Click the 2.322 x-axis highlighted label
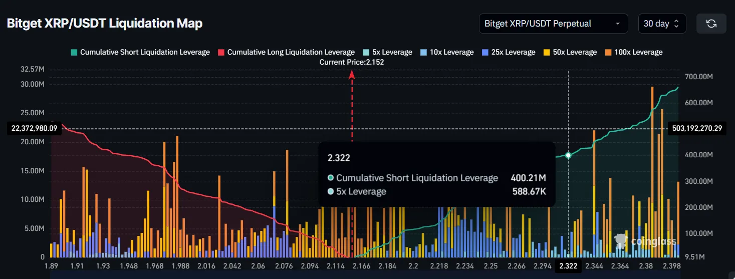The image size is (735, 279). coord(568,266)
